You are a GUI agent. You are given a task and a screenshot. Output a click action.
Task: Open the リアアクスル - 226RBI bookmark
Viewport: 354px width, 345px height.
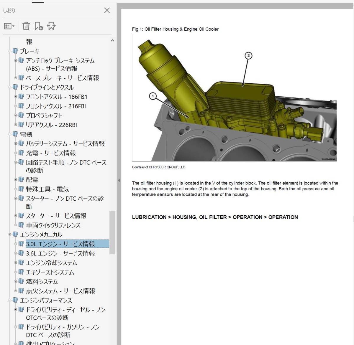coord(51,125)
